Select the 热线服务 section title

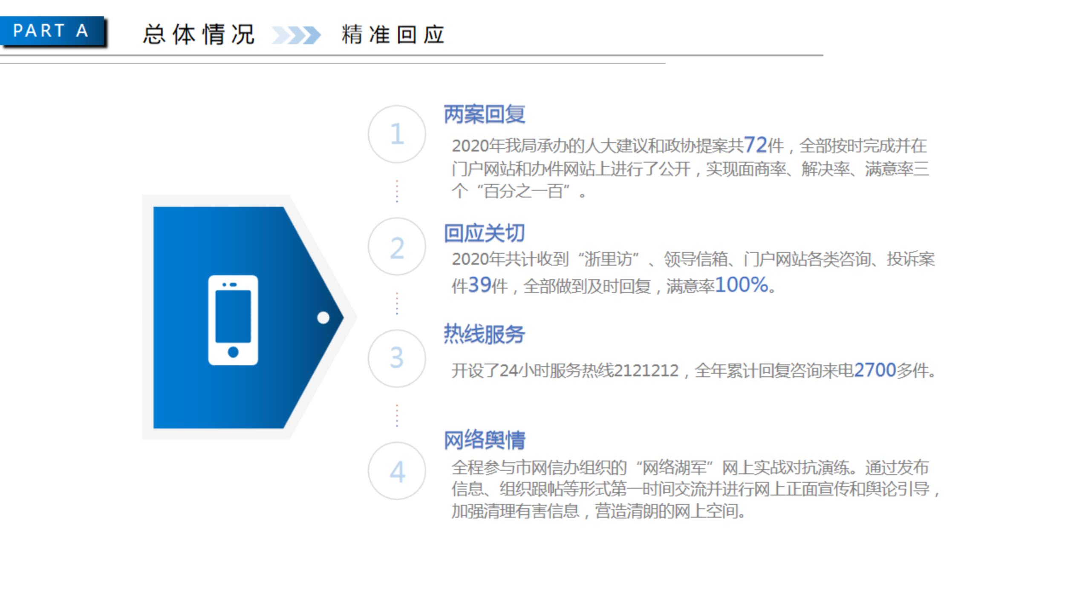pyautogui.click(x=485, y=334)
